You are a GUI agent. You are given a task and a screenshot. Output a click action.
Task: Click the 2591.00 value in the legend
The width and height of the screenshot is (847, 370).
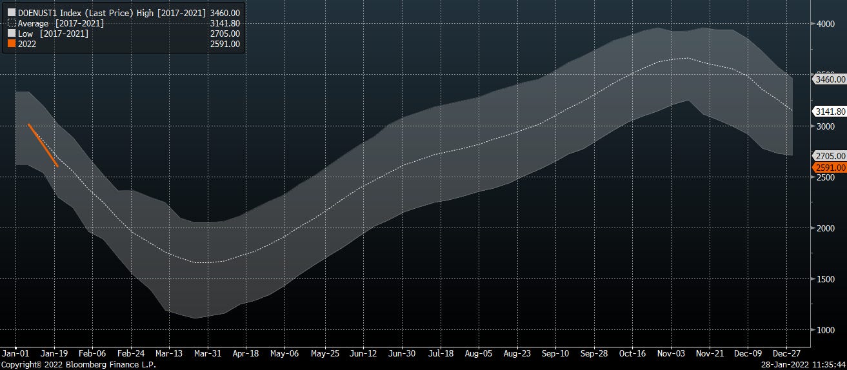[225, 44]
